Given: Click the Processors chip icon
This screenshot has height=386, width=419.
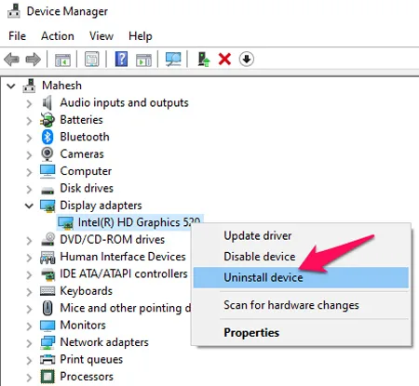Looking at the screenshot, I should pos(47,377).
